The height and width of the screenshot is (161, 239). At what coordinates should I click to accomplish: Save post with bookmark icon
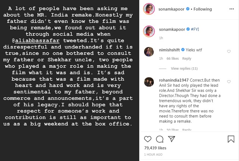231,139
